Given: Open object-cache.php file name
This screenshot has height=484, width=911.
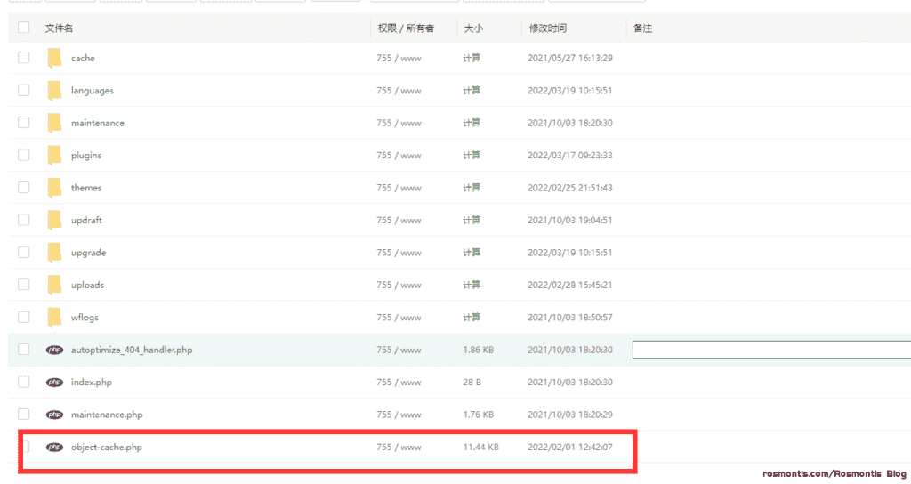Looking at the screenshot, I should click(107, 448).
